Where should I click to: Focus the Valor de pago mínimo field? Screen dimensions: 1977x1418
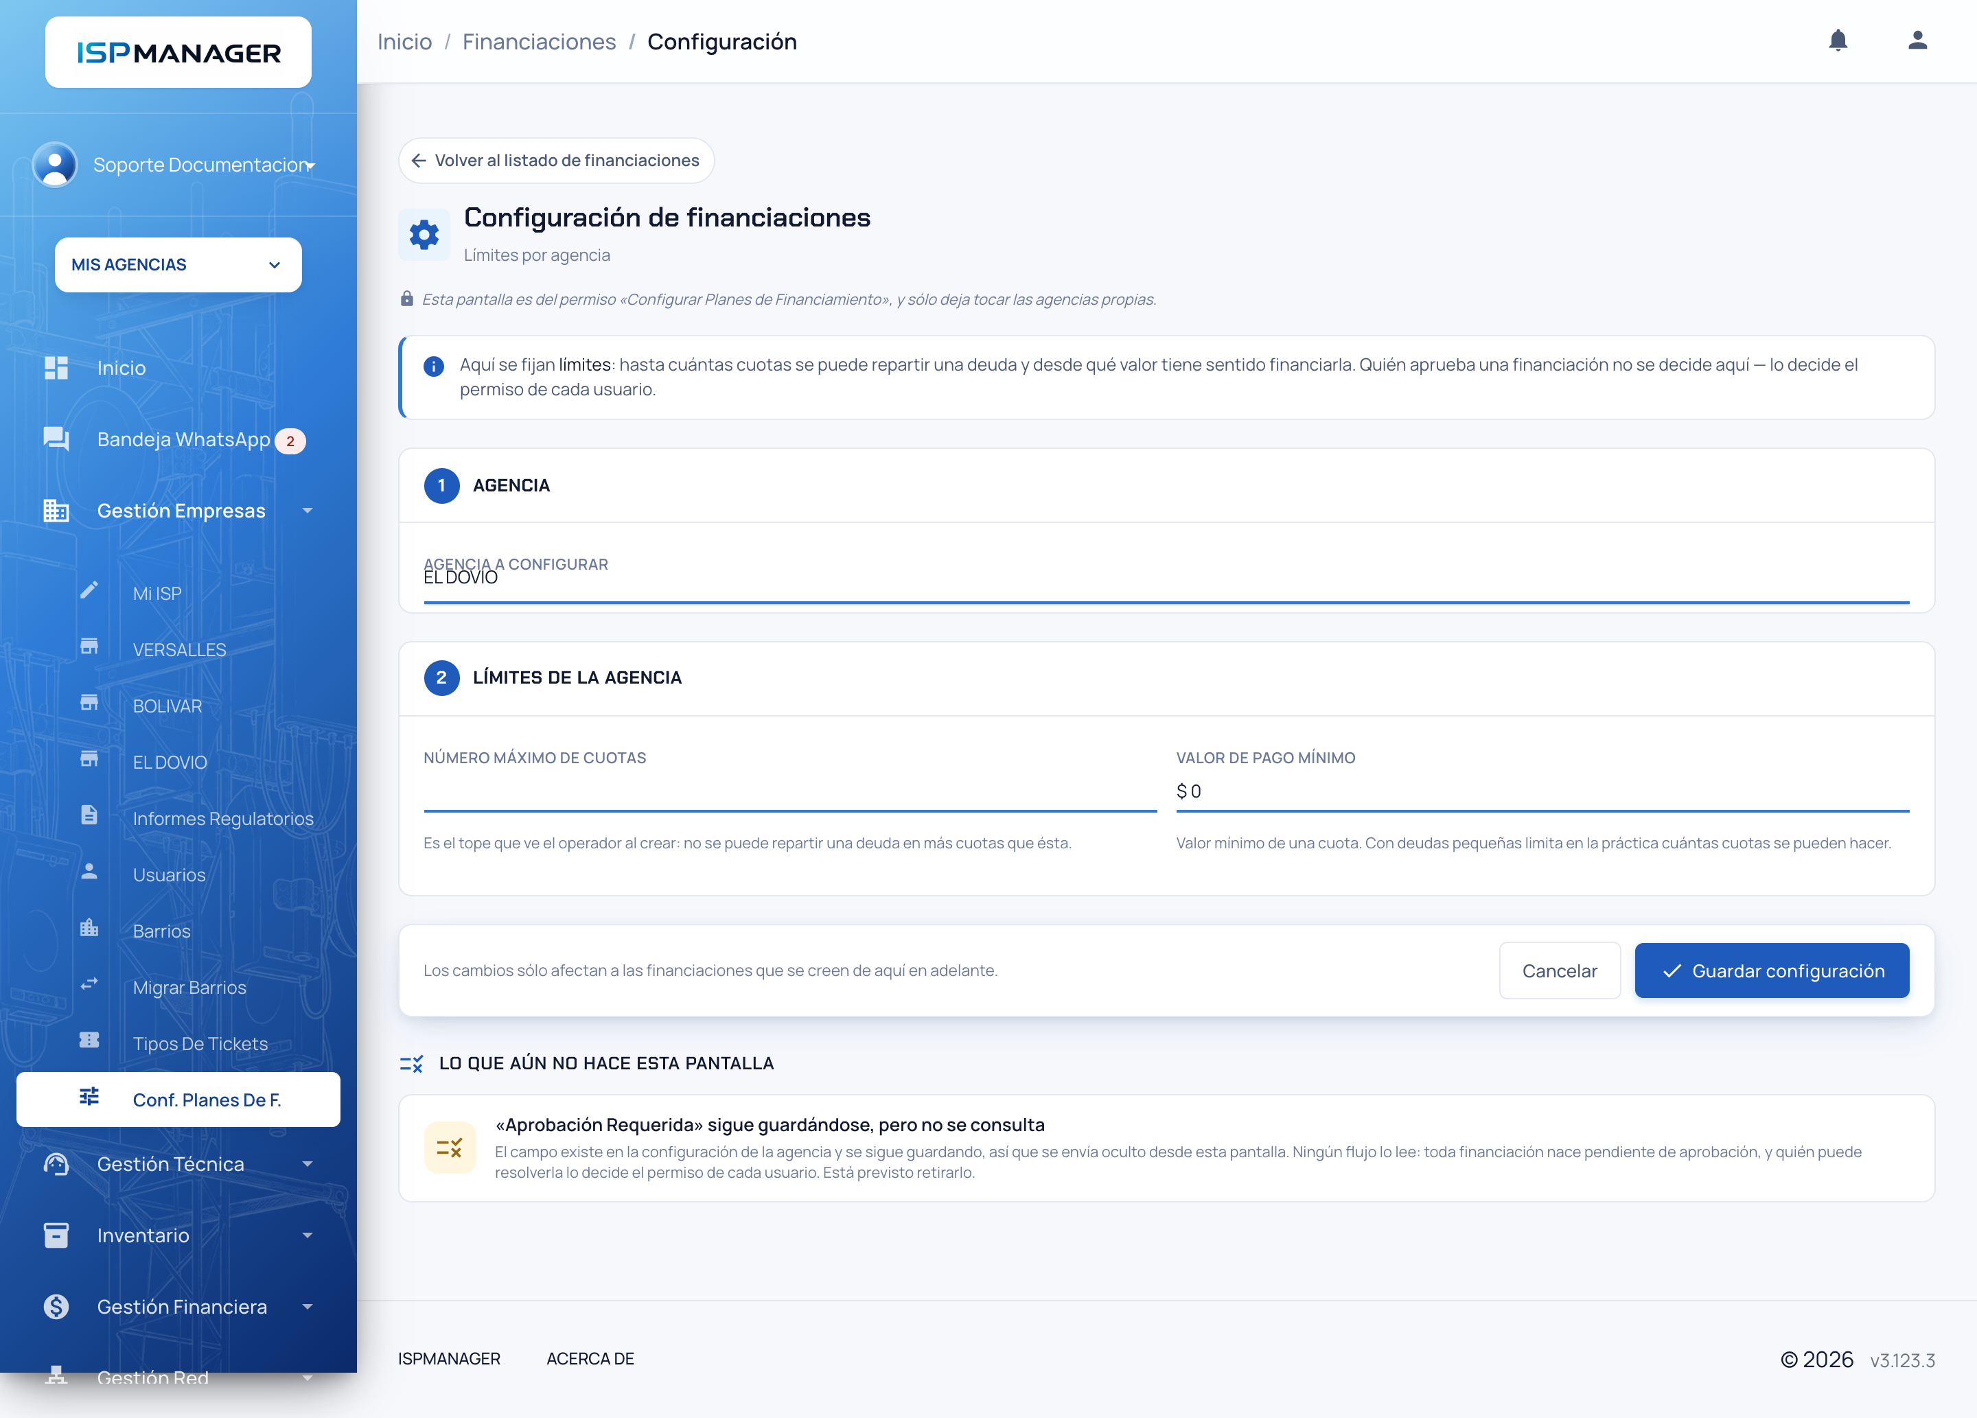point(1543,791)
